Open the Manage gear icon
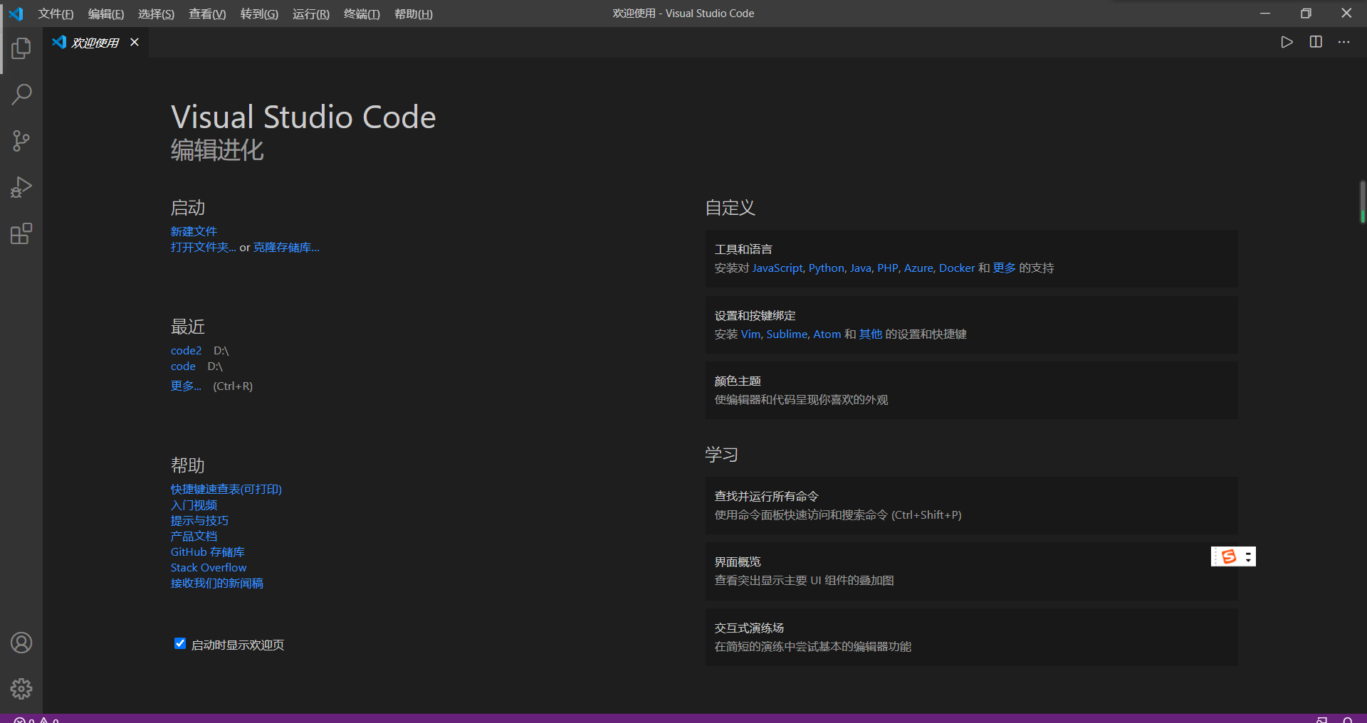 point(21,689)
